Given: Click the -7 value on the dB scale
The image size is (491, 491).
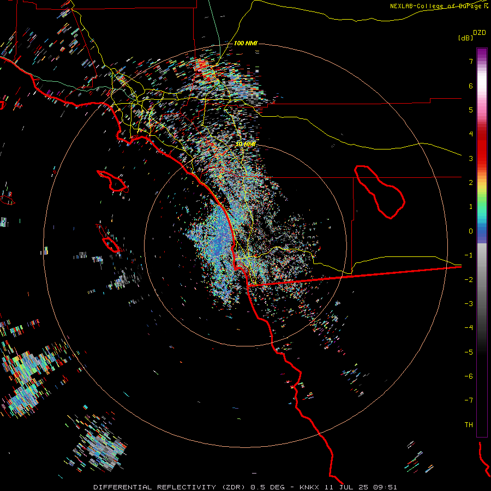Looking at the screenshot, I should pos(469,400).
